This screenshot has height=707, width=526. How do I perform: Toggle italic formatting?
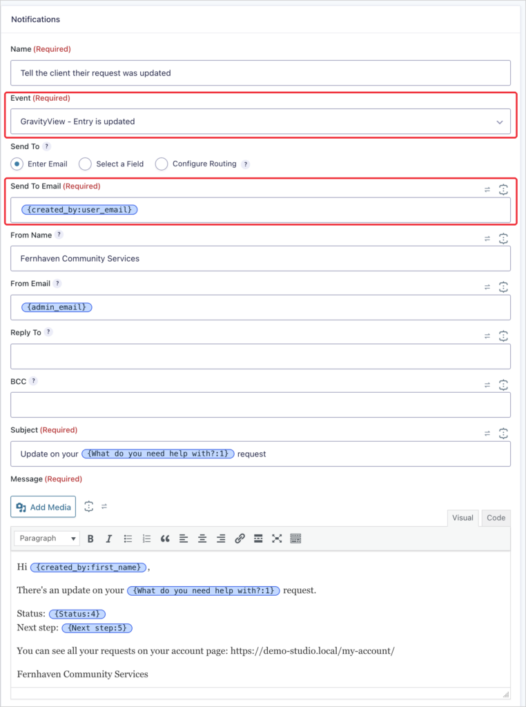click(109, 539)
